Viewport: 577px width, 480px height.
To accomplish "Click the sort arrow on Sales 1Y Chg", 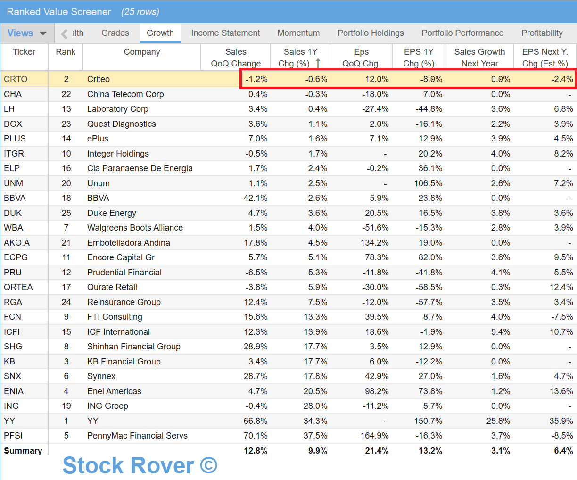I will (x=318, y=63).
